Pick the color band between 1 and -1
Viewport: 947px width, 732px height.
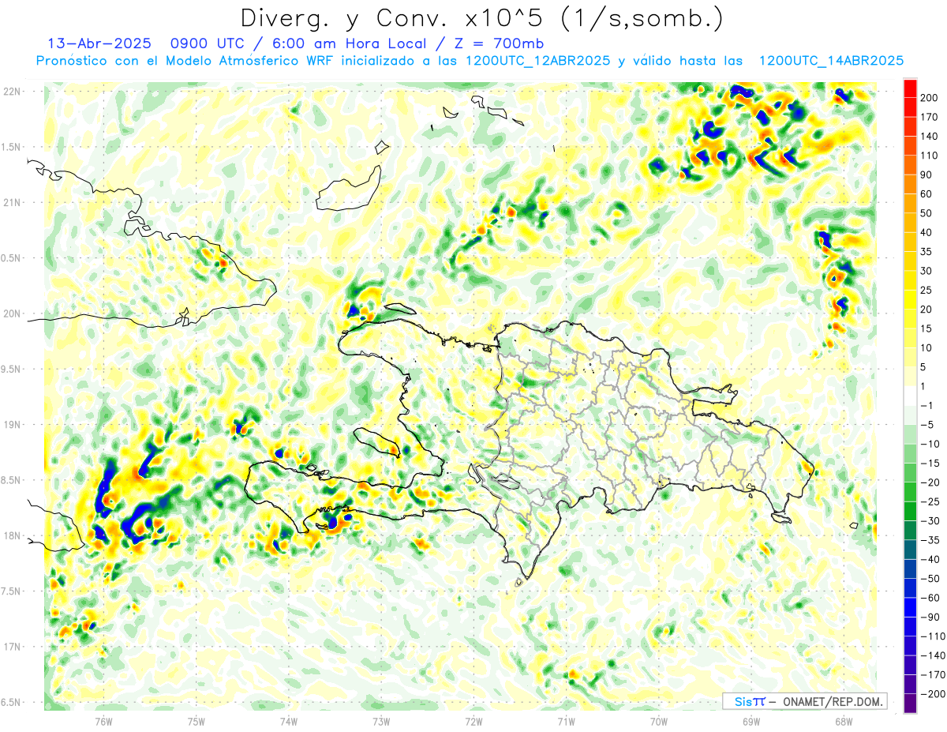(x=910, y=396)
